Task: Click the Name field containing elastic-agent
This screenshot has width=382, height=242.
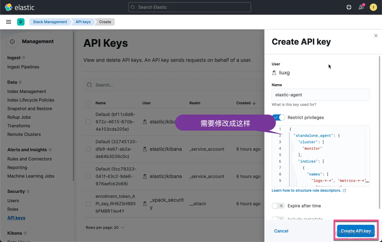Action: click(321, 95)
